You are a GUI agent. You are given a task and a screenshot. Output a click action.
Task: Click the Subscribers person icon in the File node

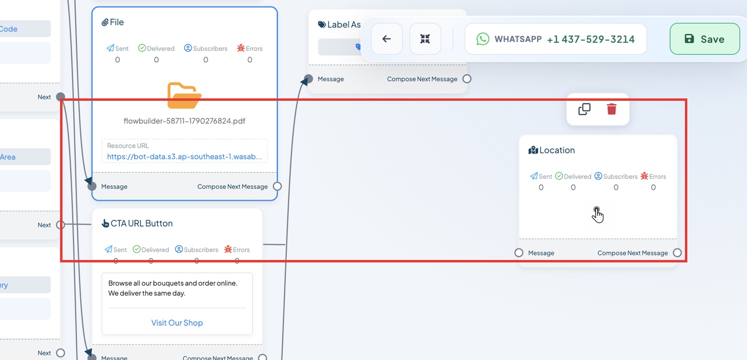[x=188, y=48]
